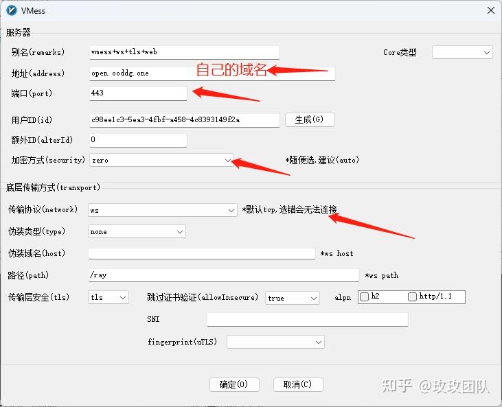Enable the h2 alpn checkbox
This screenshot has width=502, height=407.
click(x=365, y=297)
